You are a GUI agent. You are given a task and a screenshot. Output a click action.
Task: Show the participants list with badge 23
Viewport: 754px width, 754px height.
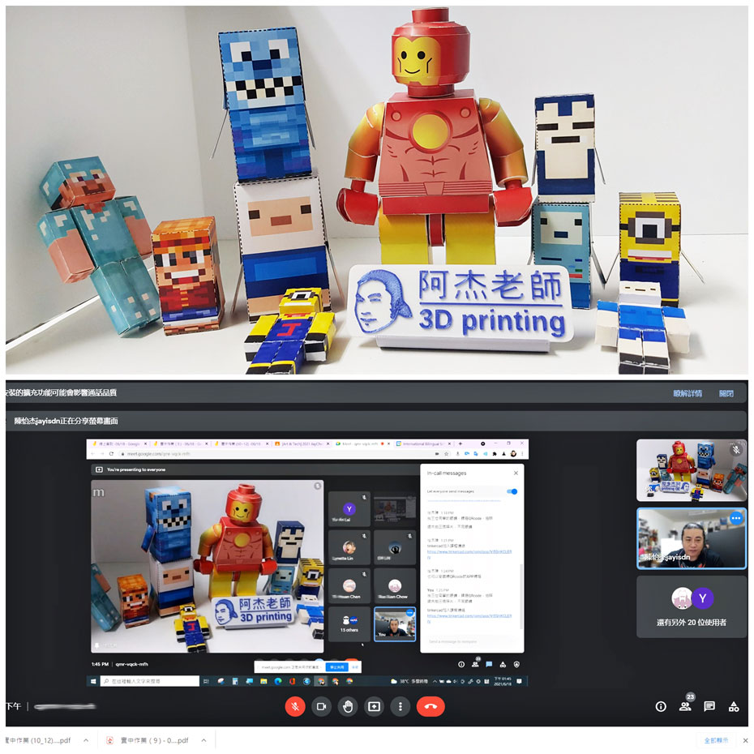point(685,705)
